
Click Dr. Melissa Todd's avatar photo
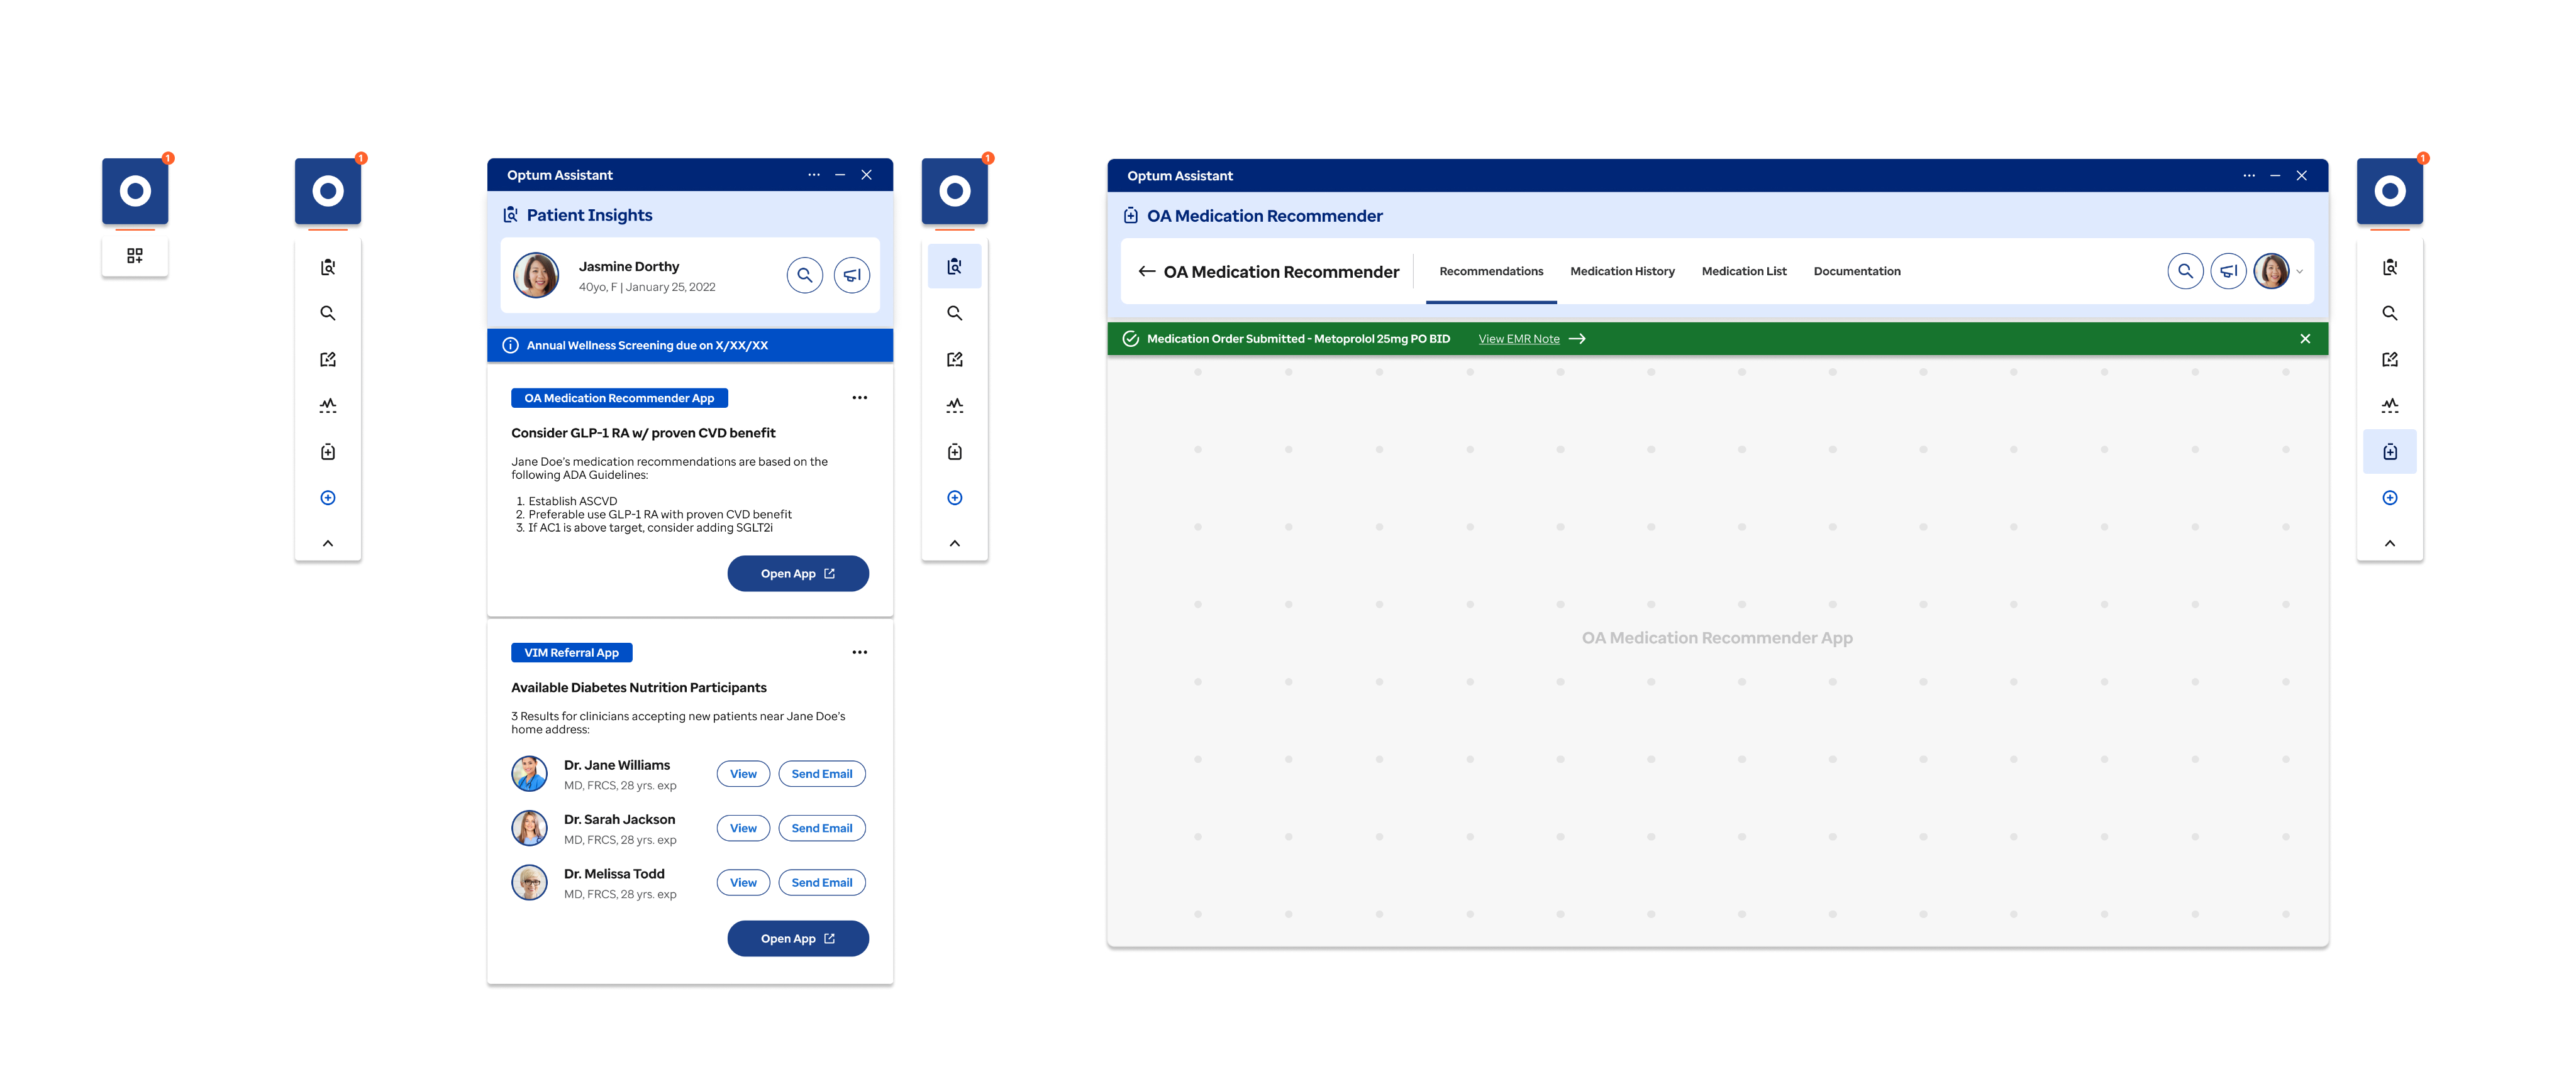click(x=529, y=882)
